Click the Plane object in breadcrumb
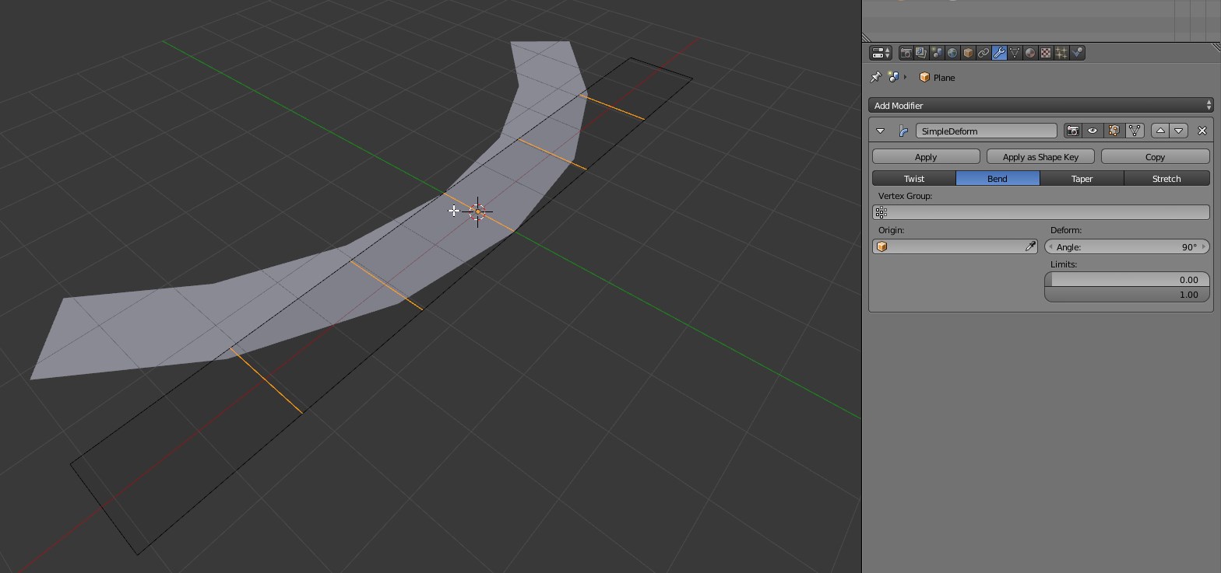 point(937,77)
